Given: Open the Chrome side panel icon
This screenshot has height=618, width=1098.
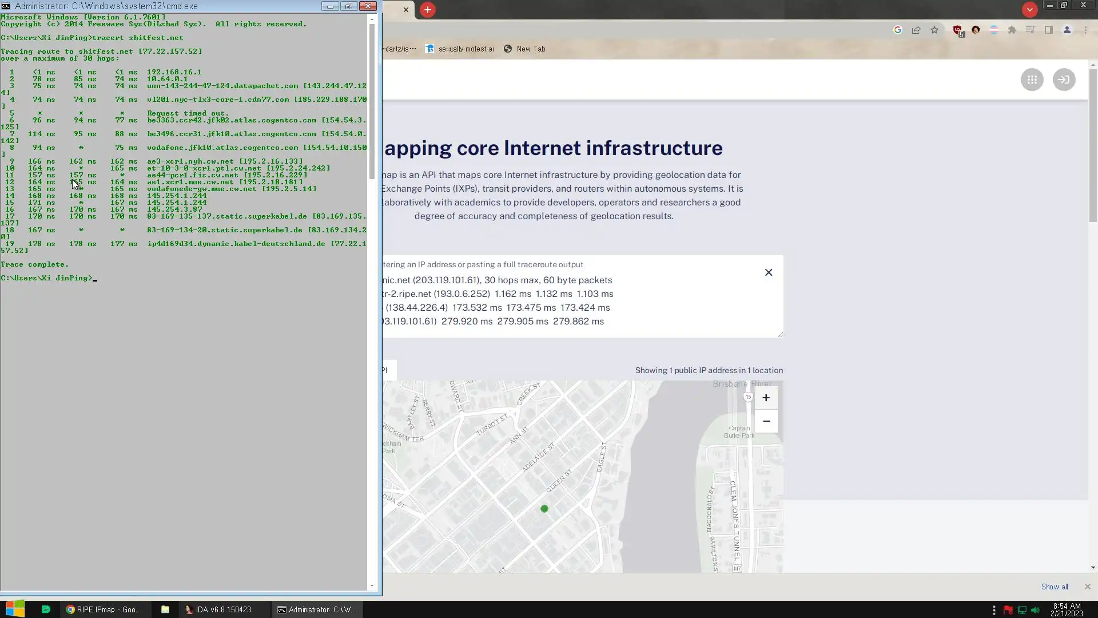Looking at the screenshot, I should pos(1048,30).
